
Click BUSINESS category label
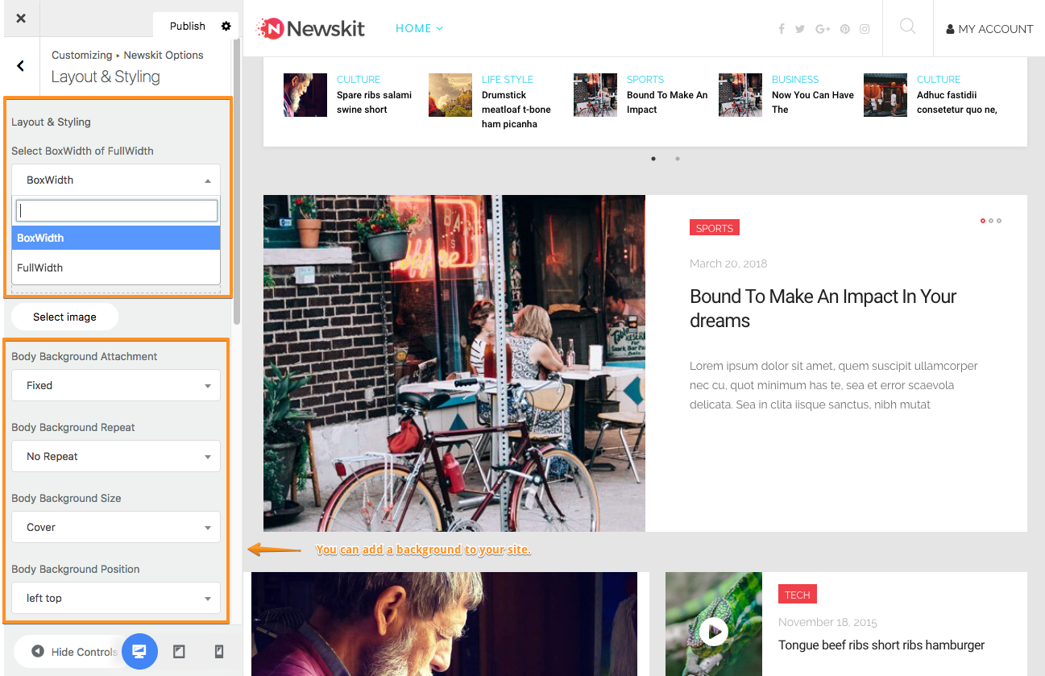pos(795,80)
